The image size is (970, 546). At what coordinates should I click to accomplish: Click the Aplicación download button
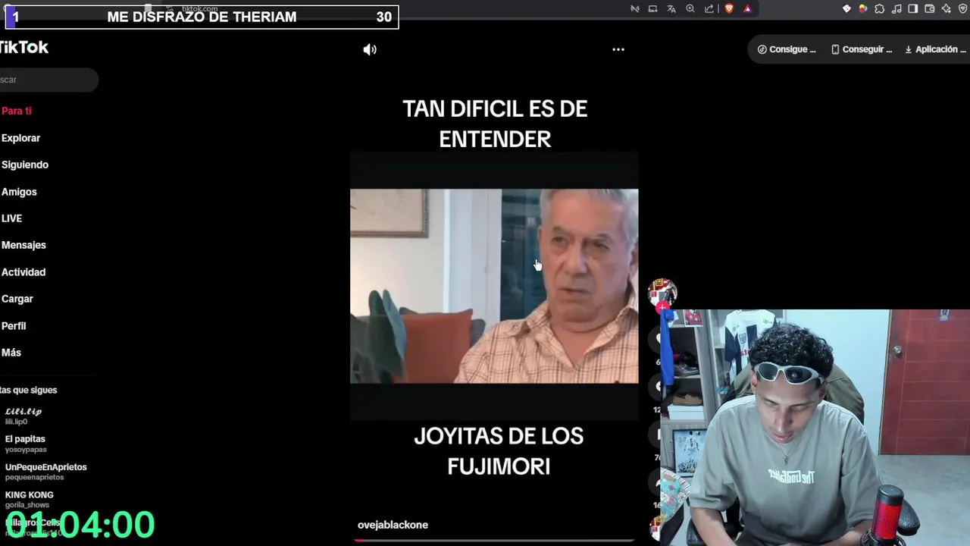(934, 49)
